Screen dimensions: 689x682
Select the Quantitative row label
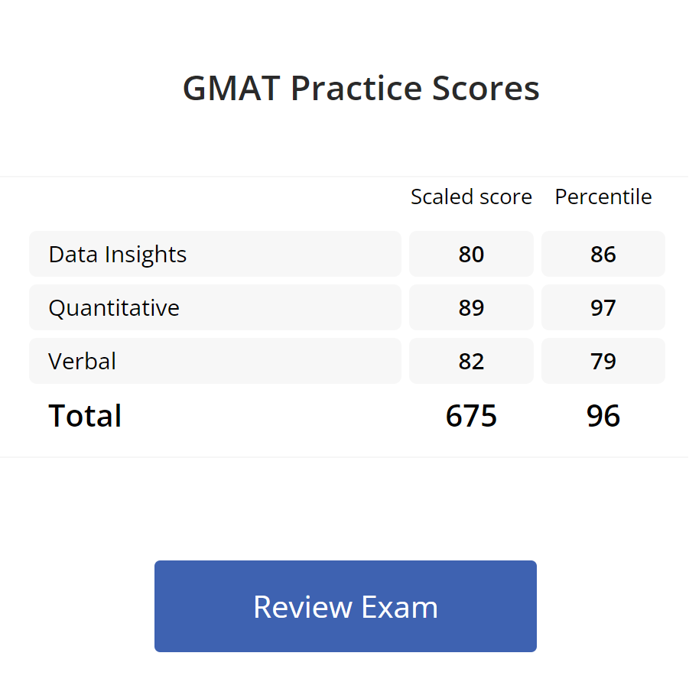114,307
